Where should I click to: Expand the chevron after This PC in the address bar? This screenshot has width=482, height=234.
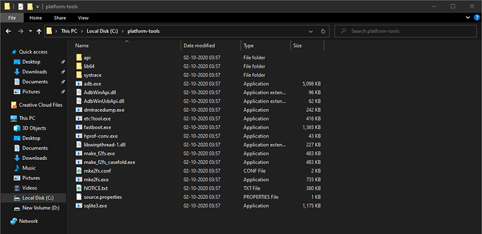click(82, 31)
